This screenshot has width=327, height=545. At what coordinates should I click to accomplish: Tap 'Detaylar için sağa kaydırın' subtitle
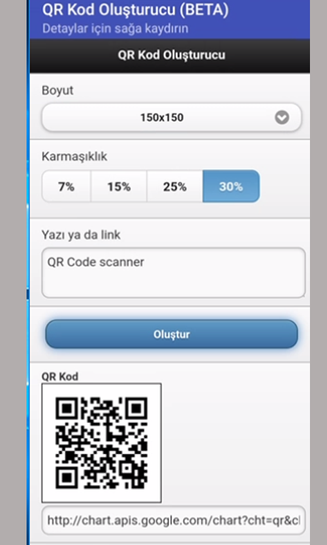(115, 28)
